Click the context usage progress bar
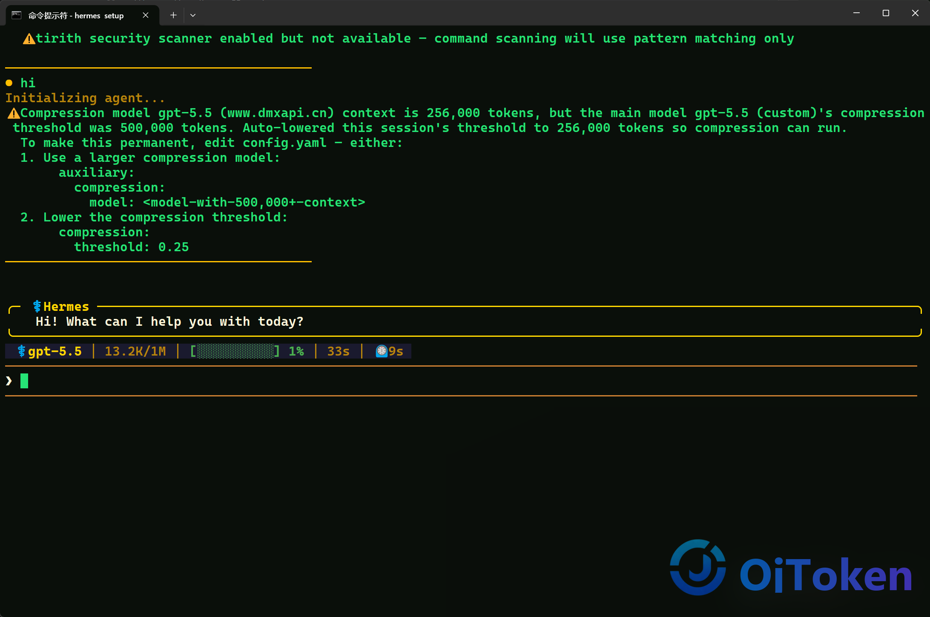This screenshot has height=617, width=930. [x=235, y=351]
